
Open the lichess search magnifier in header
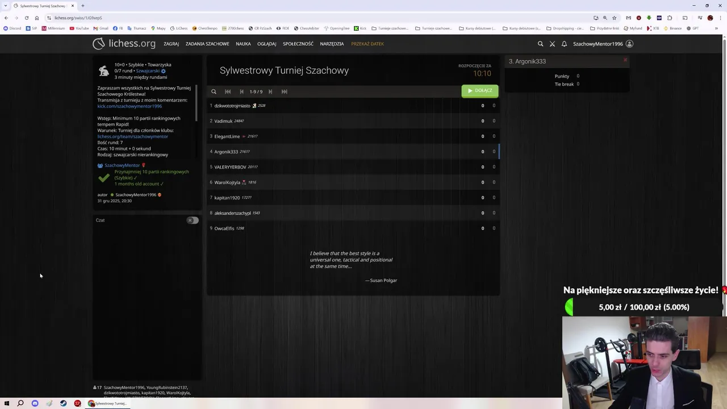coord(540,44)
